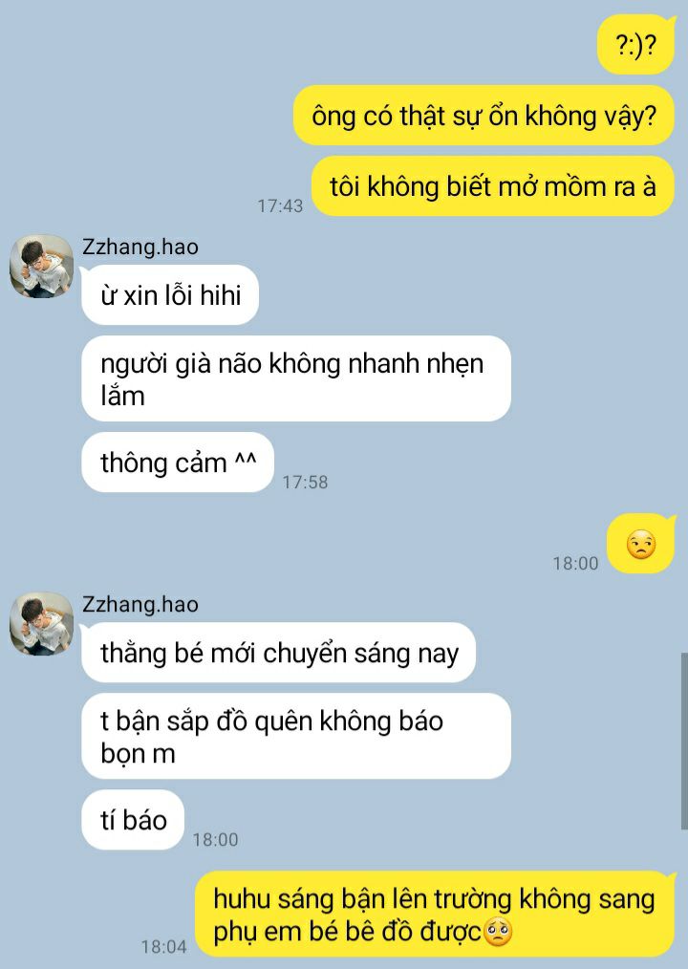Tap Zzhang.hao's upper profile avatar
This screenshot has height=969, width=688.
[x=41, y=267]
